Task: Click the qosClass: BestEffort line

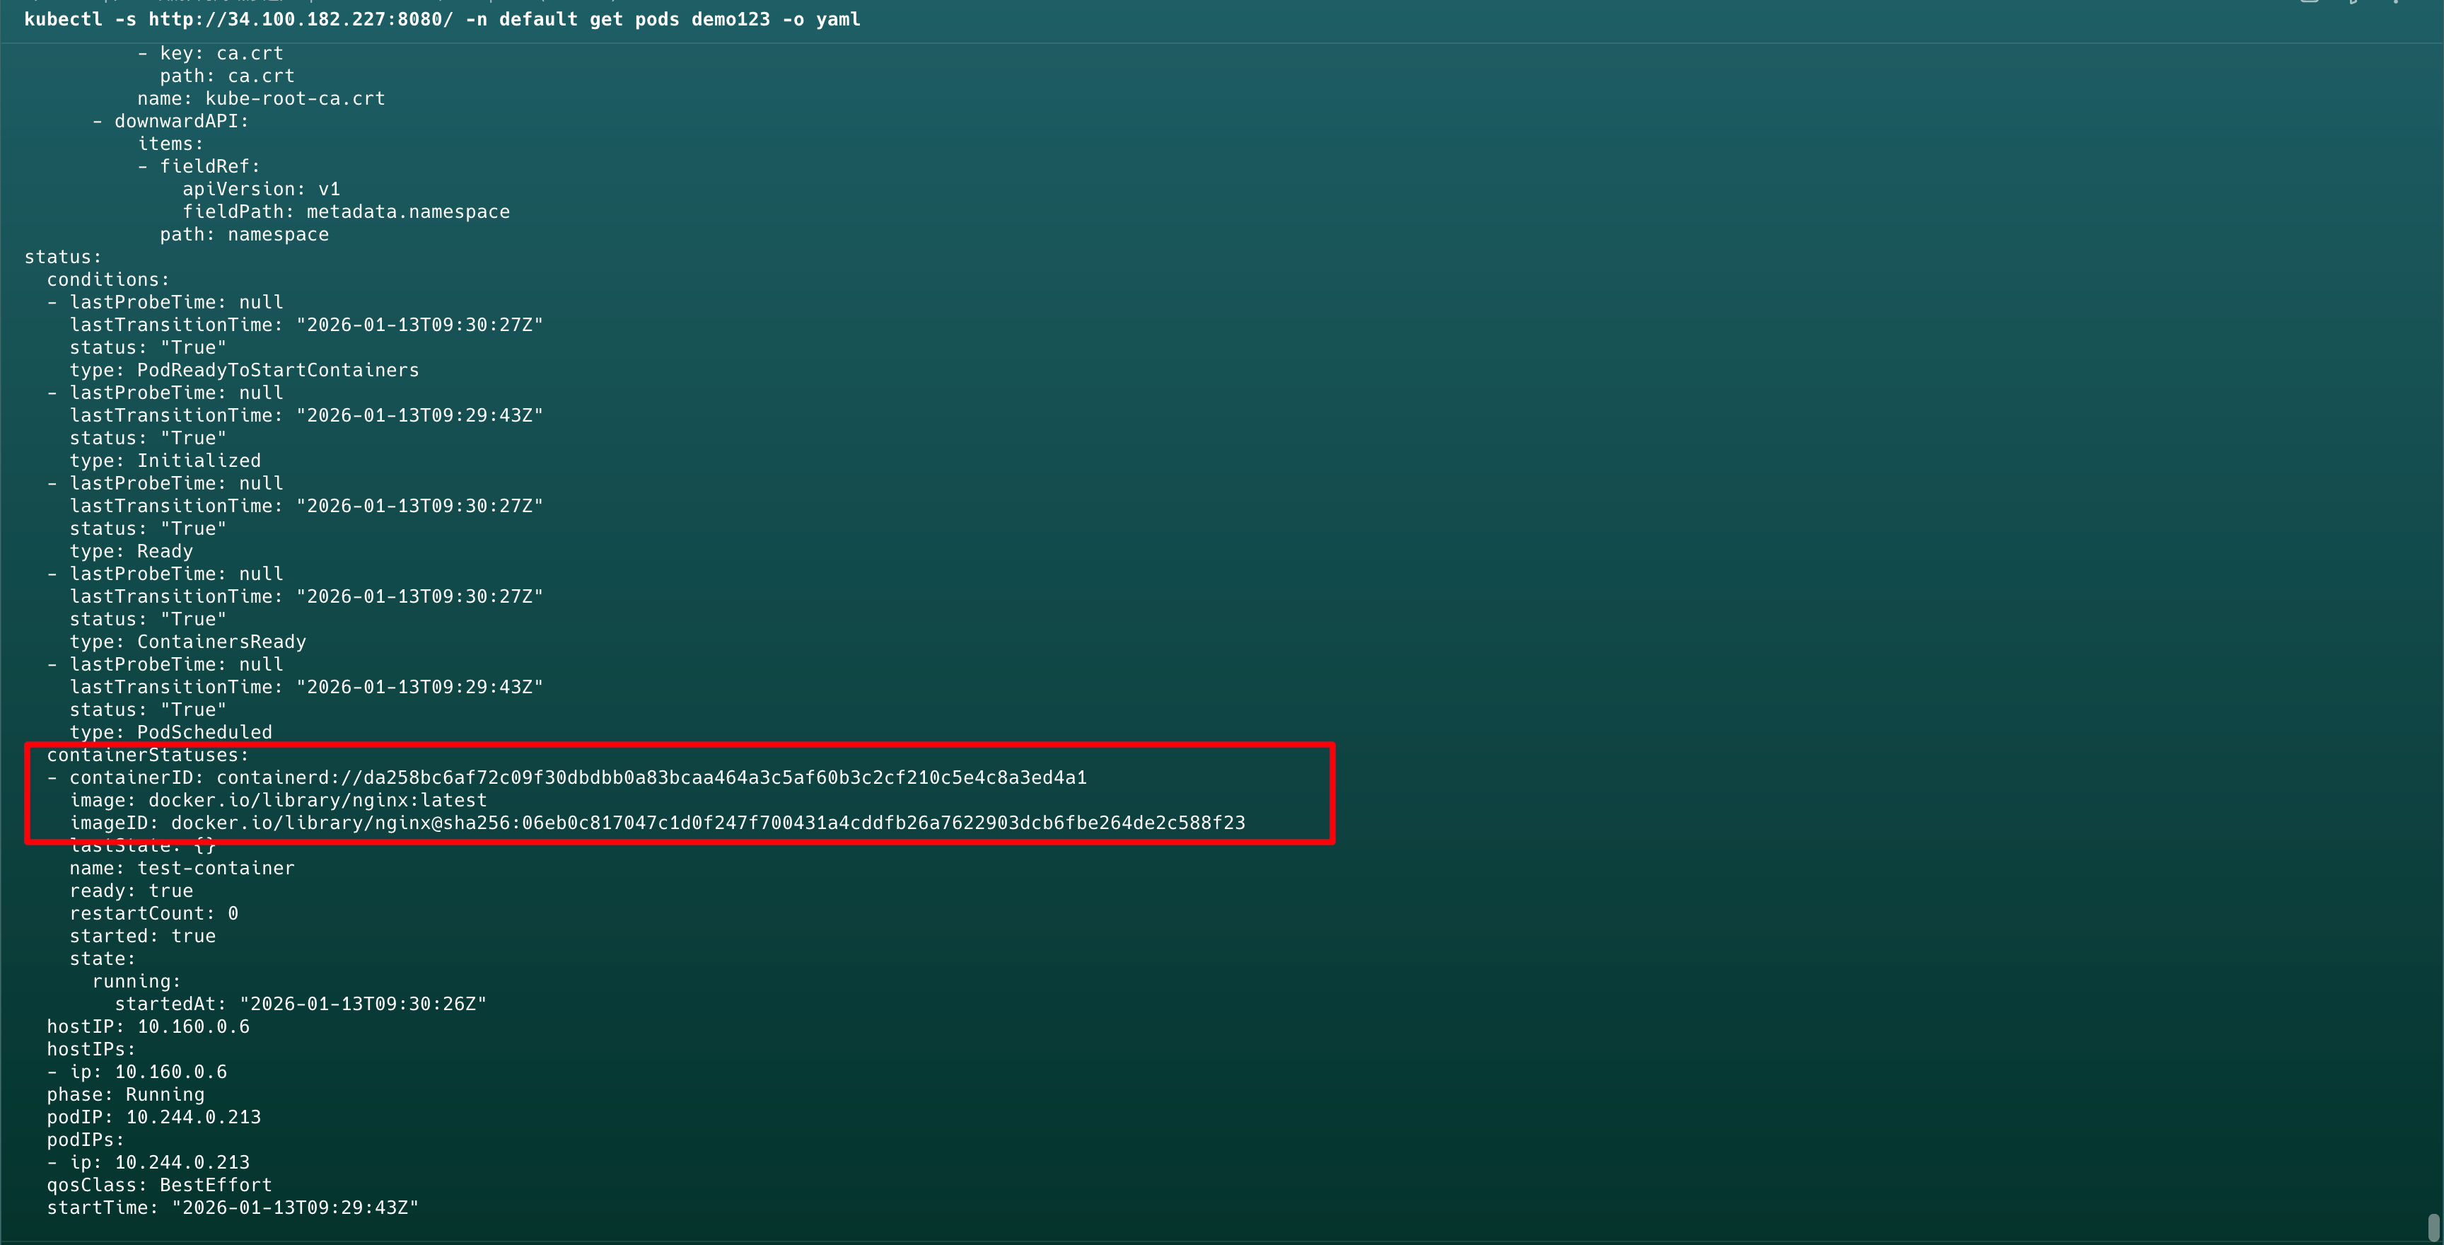Action: point(159,1185)
